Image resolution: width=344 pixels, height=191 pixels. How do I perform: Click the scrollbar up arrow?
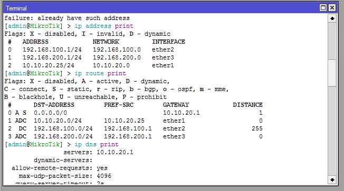pos(332,18)
